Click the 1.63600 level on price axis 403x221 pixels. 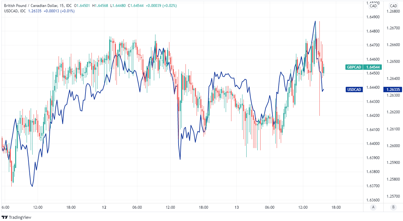point(373,200)
